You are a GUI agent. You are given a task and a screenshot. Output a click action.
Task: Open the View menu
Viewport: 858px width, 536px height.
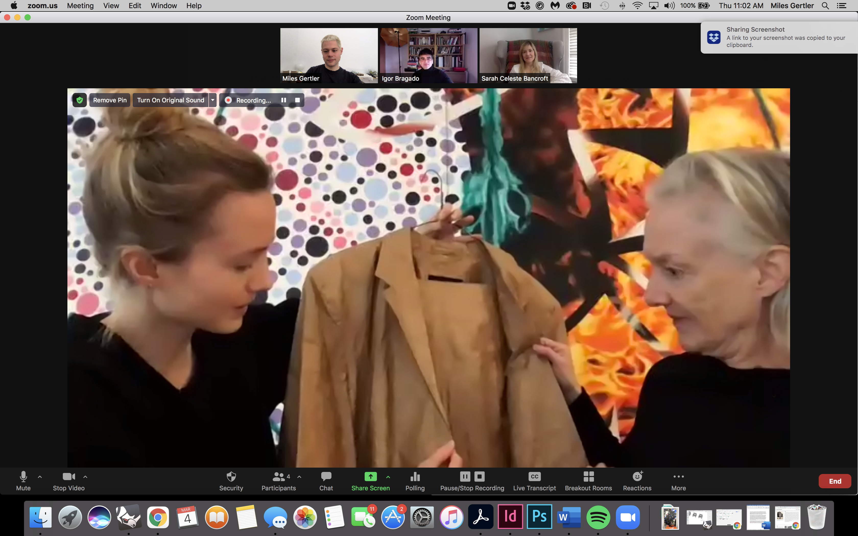coord(111,6)
